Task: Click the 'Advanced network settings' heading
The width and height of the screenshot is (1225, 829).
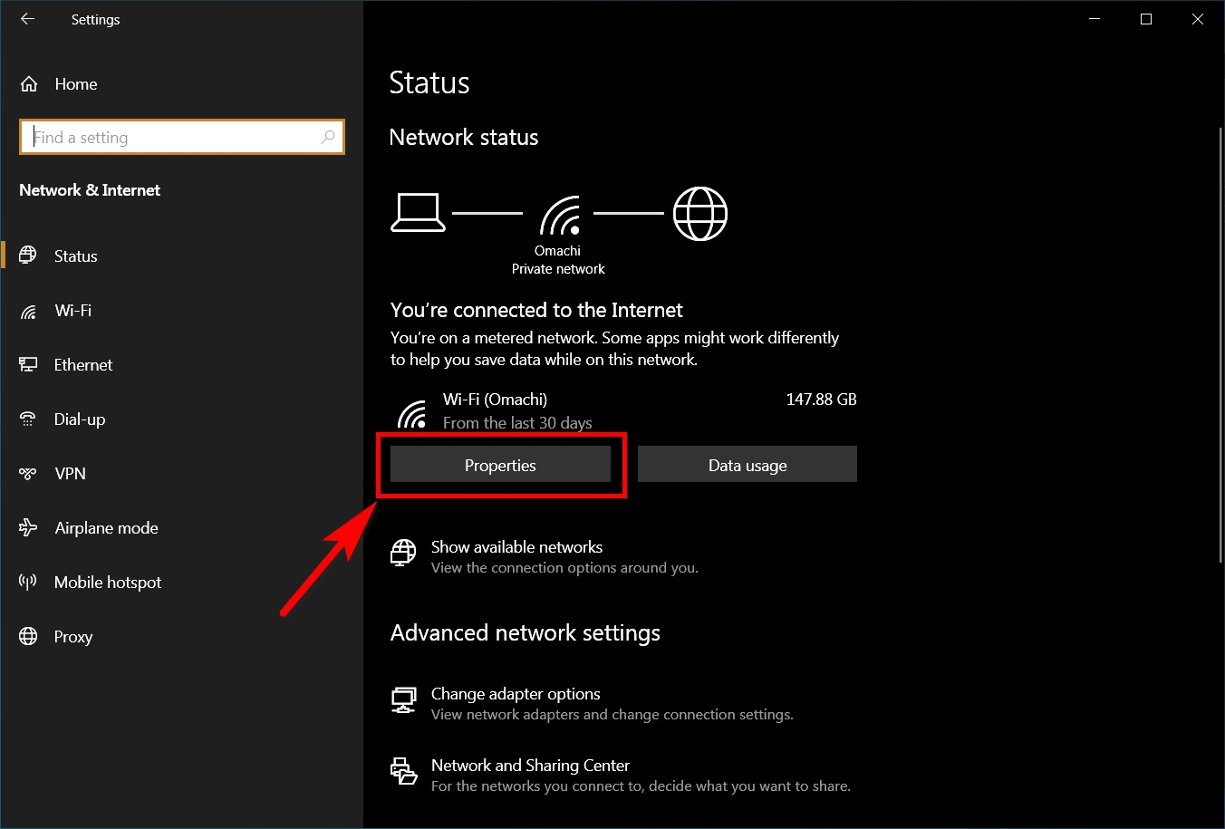Action: (x=526, y=632)
